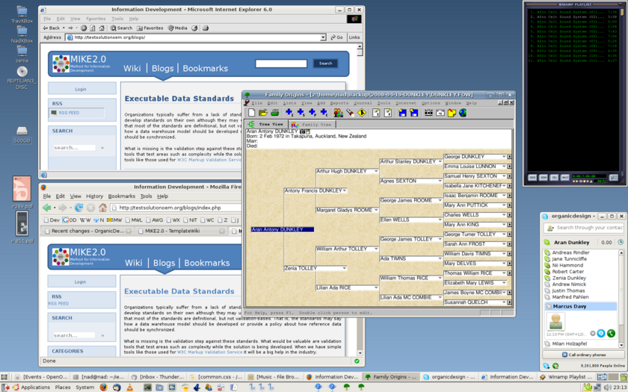The width and height of the screenshot is (628, 392).
Task: Click the print icon in Family Origins toolbar
Action: pos(274,113)
